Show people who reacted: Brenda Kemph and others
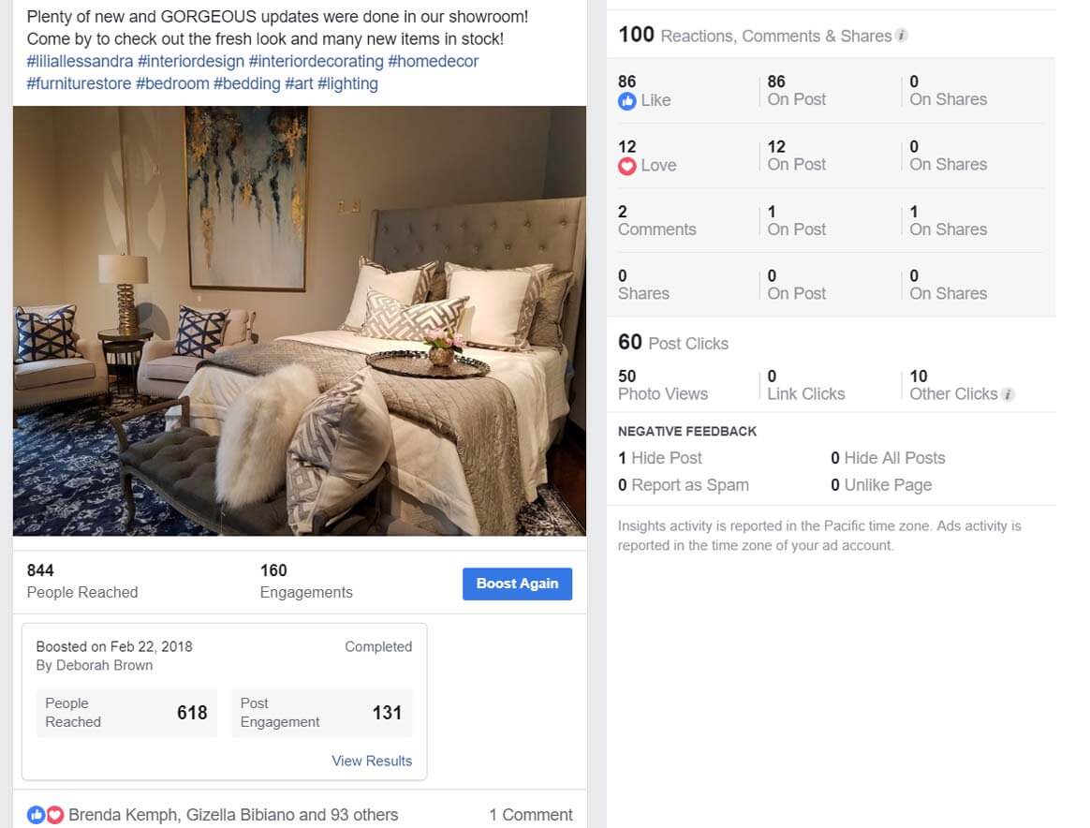The image size is (1090, 828). tap(233, 815)
